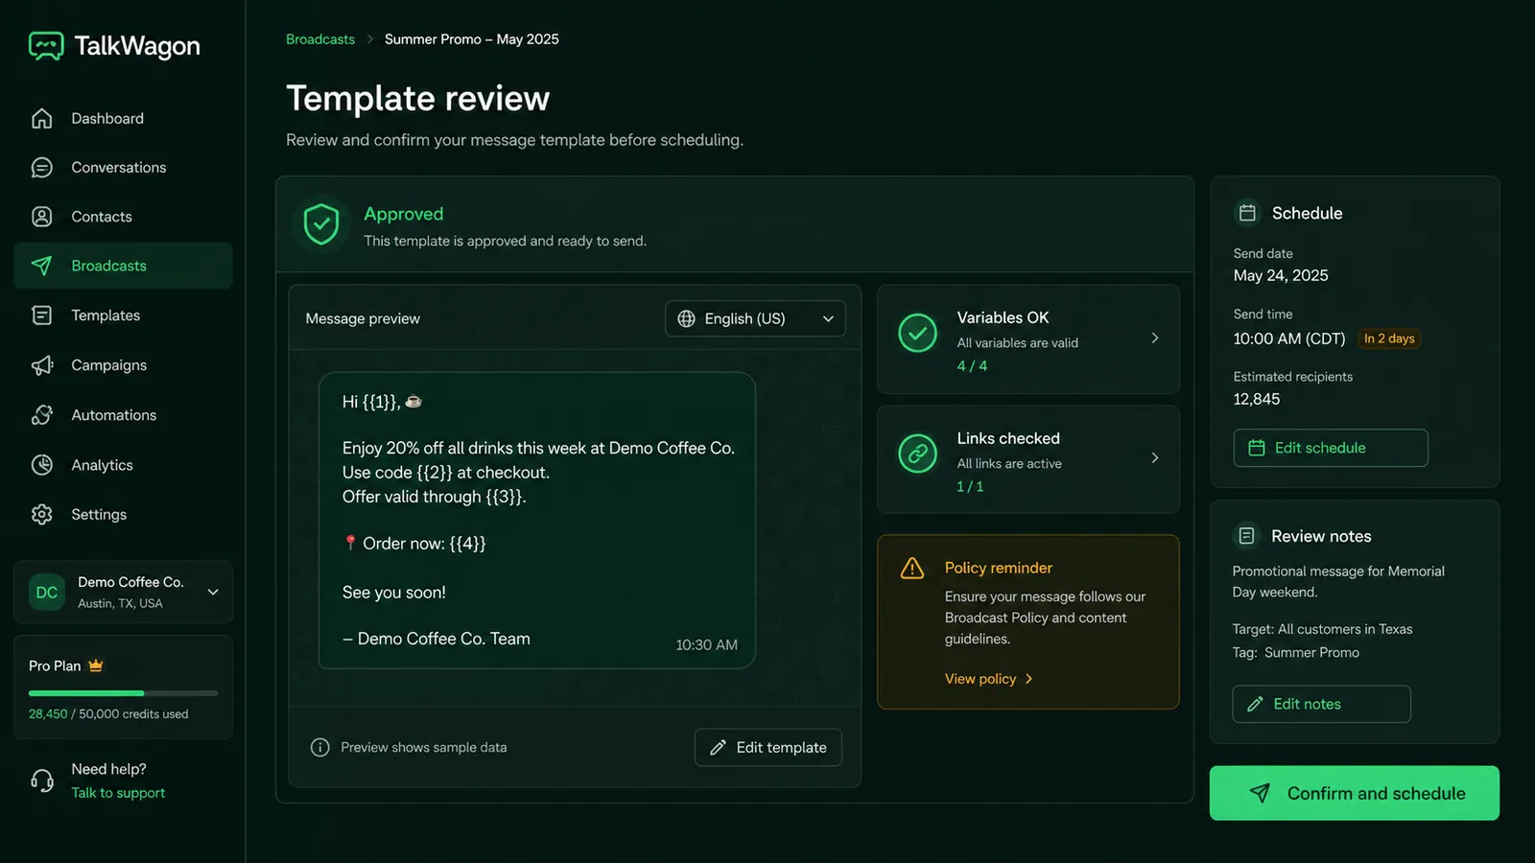The image size is (1535, 863).
Task: Click the message preview bubble
Action: (537, 520)
